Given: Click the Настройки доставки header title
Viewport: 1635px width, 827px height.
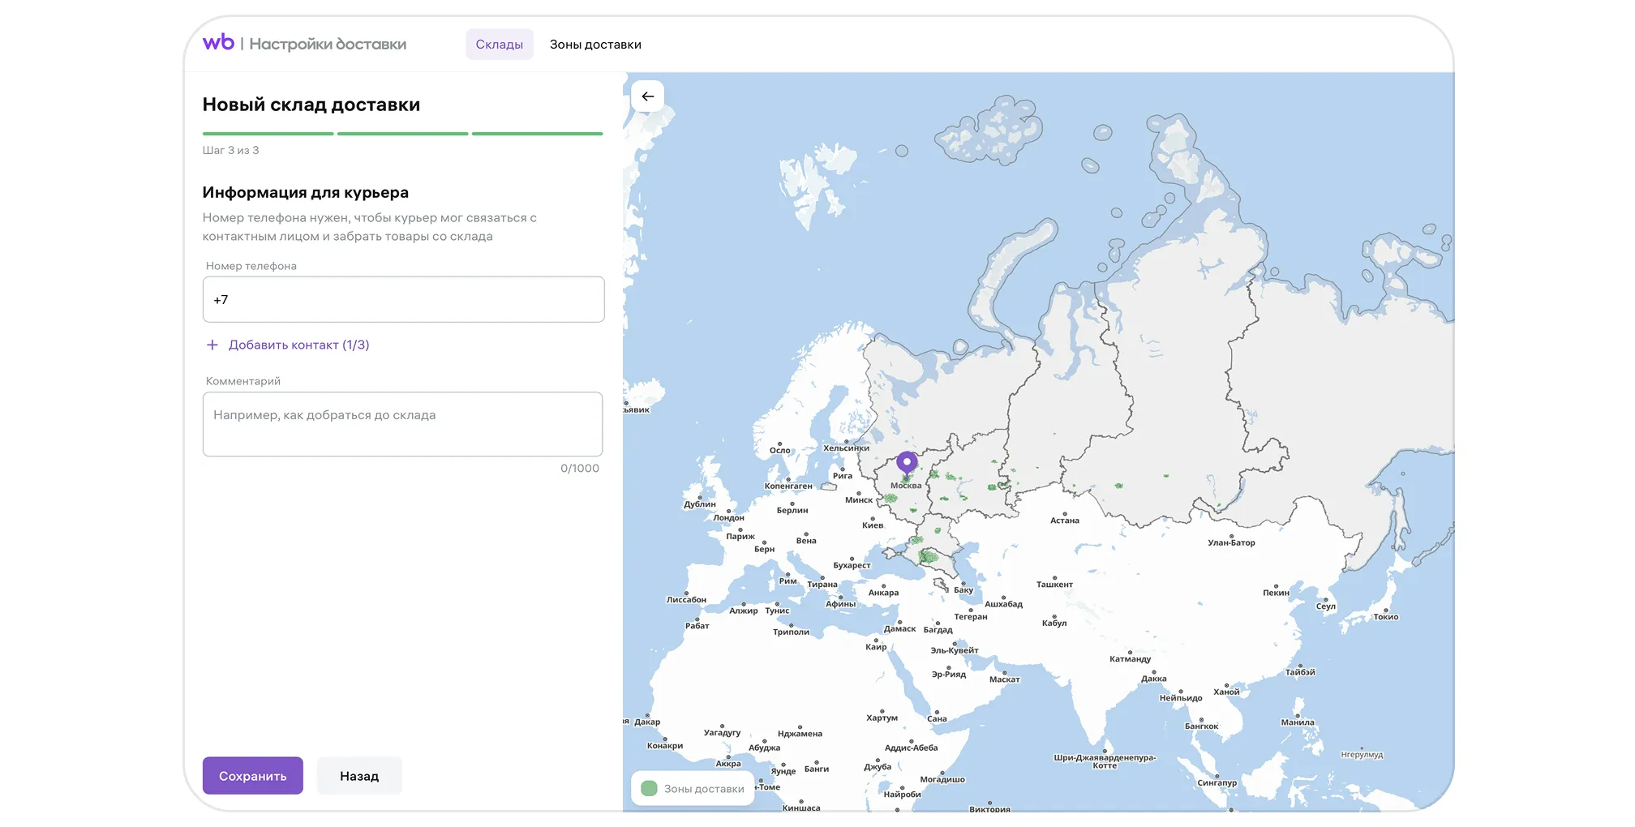Looking at the screenshot, I should click(x=328, y=44).
